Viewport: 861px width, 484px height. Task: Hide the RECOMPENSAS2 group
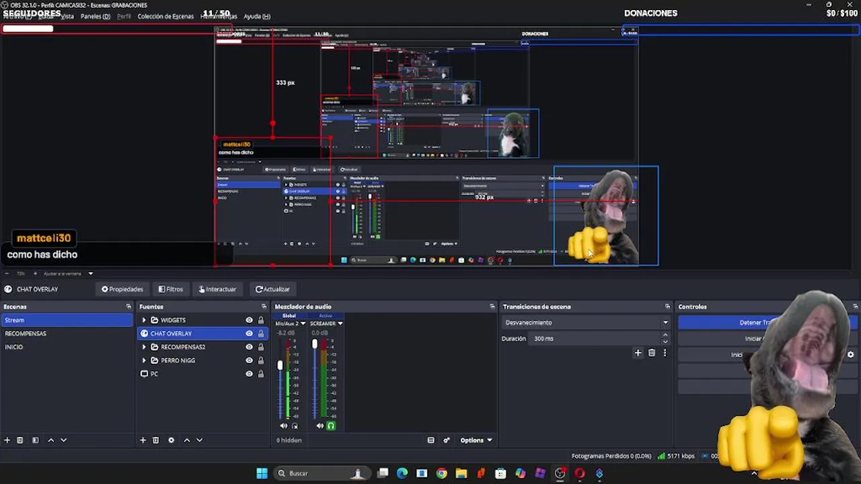(249, 347)
